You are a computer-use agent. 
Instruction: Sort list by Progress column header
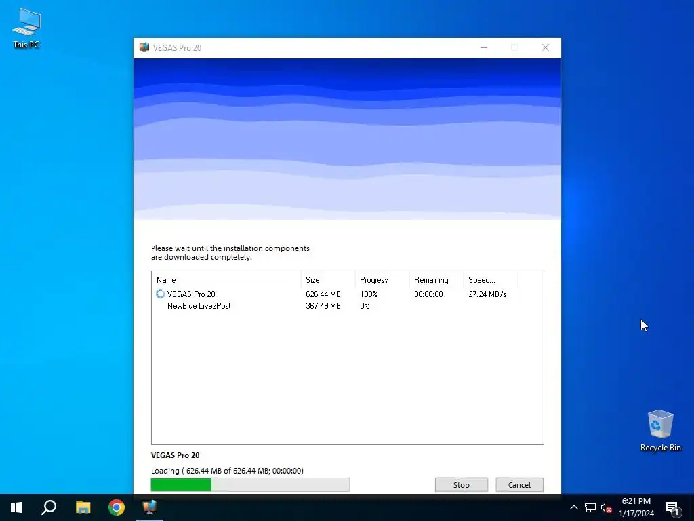click(382, 280)
